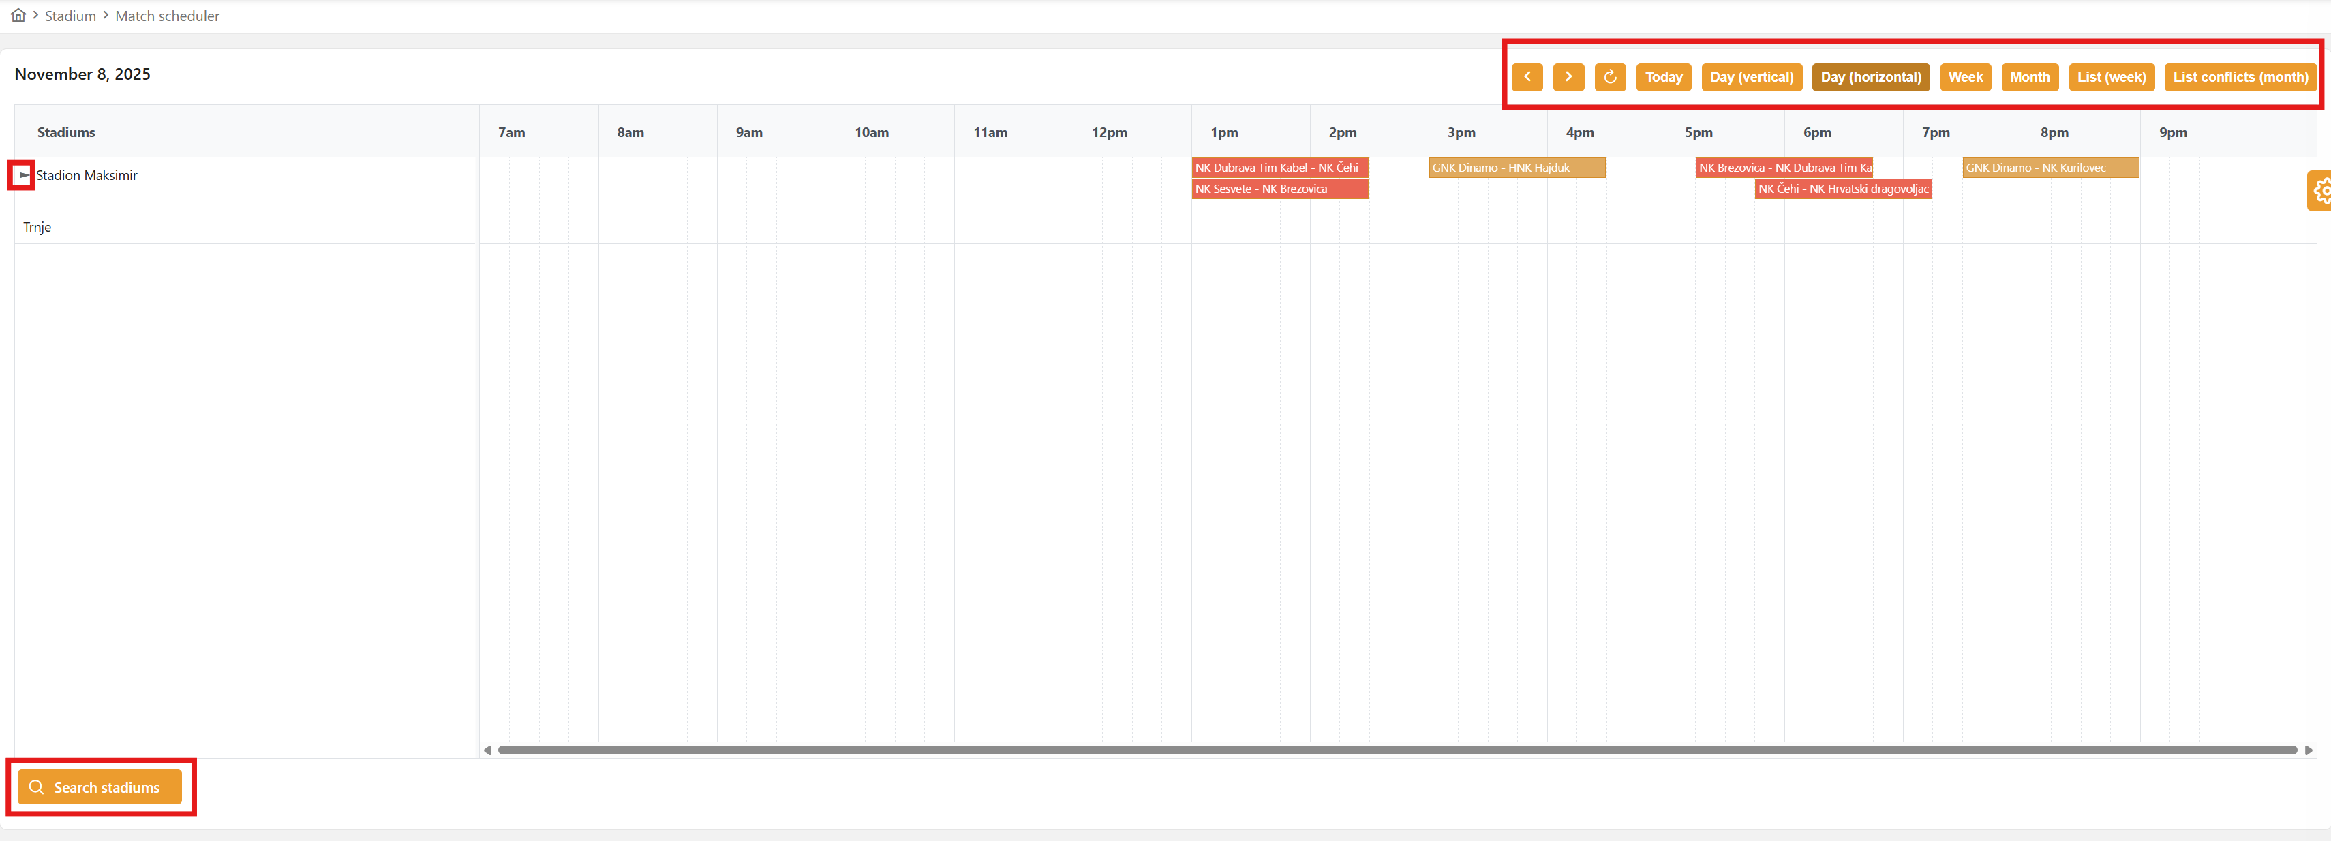The width and height of the screenshot is (2331, 841).
Task: Select the Day (horizontal) view
Action: [1870, 77]
